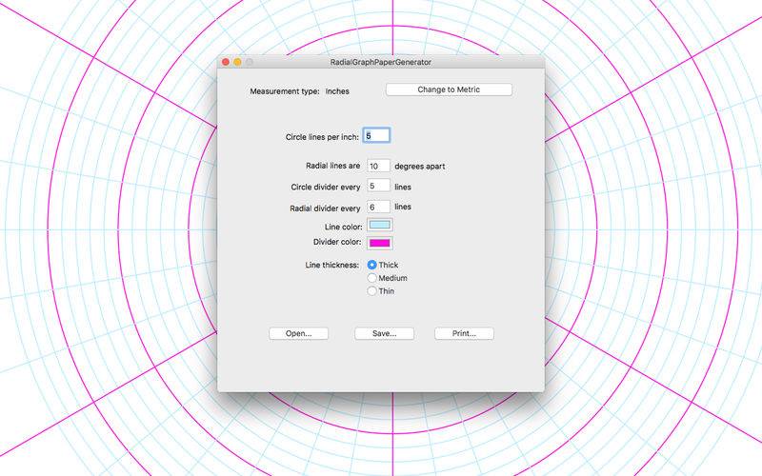This screenshot has width=762, height=476.
Task: Click the degrees apart label
Action: (420, 166)
